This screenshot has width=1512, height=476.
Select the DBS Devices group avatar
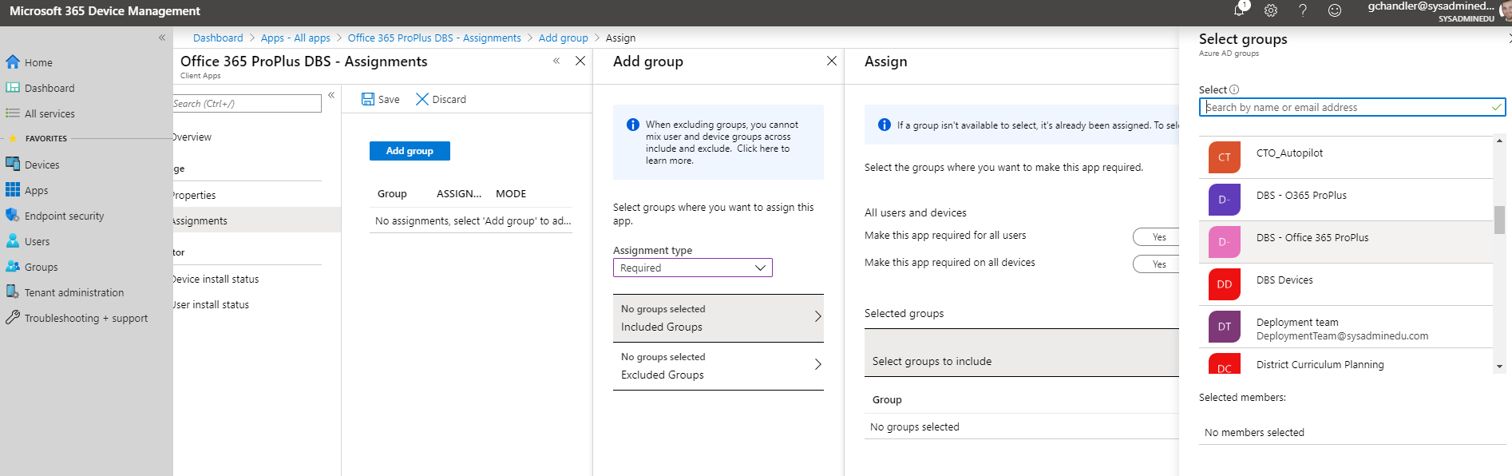click(x=1224, y=284)
